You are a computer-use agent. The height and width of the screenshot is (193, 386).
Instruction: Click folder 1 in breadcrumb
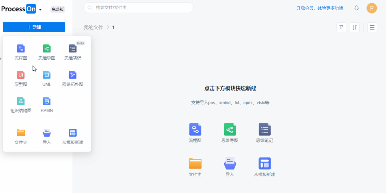113,27
